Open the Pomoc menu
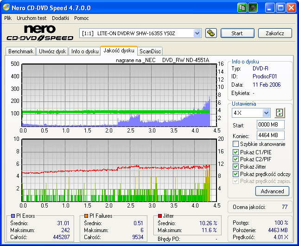The width and height of the screenshot is (299, 246). click(82, 18)
